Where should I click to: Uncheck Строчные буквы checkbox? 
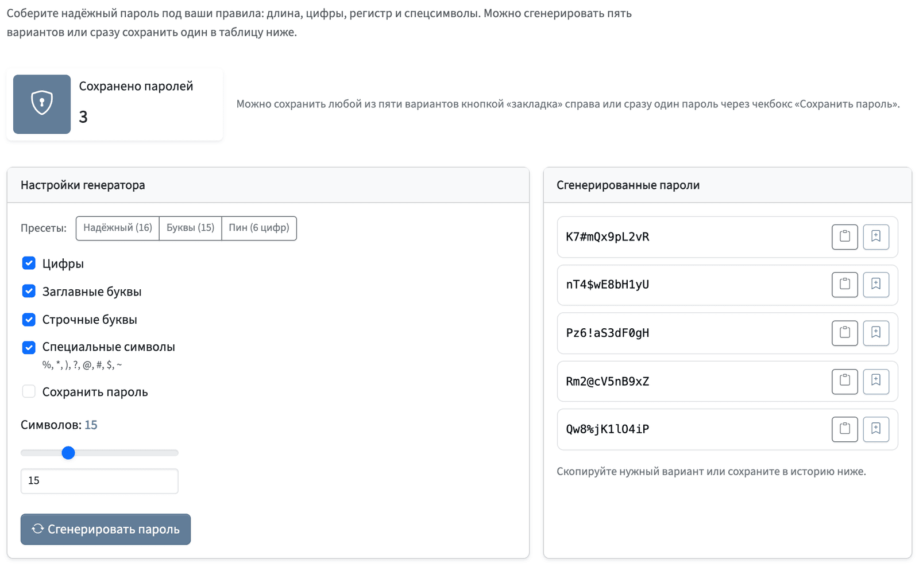click(x=29, y=319)
